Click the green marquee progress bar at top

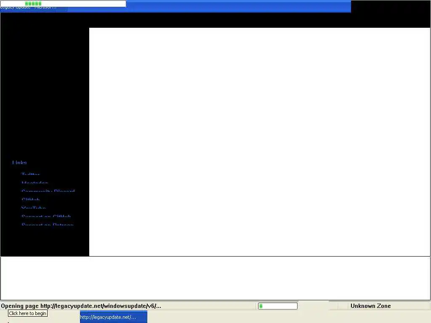63,3
